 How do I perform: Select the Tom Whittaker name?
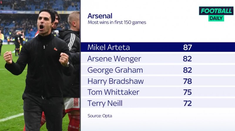point(113,92)
